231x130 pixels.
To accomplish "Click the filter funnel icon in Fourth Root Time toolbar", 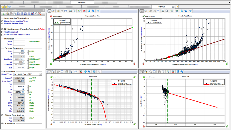I will coord(190,11).
